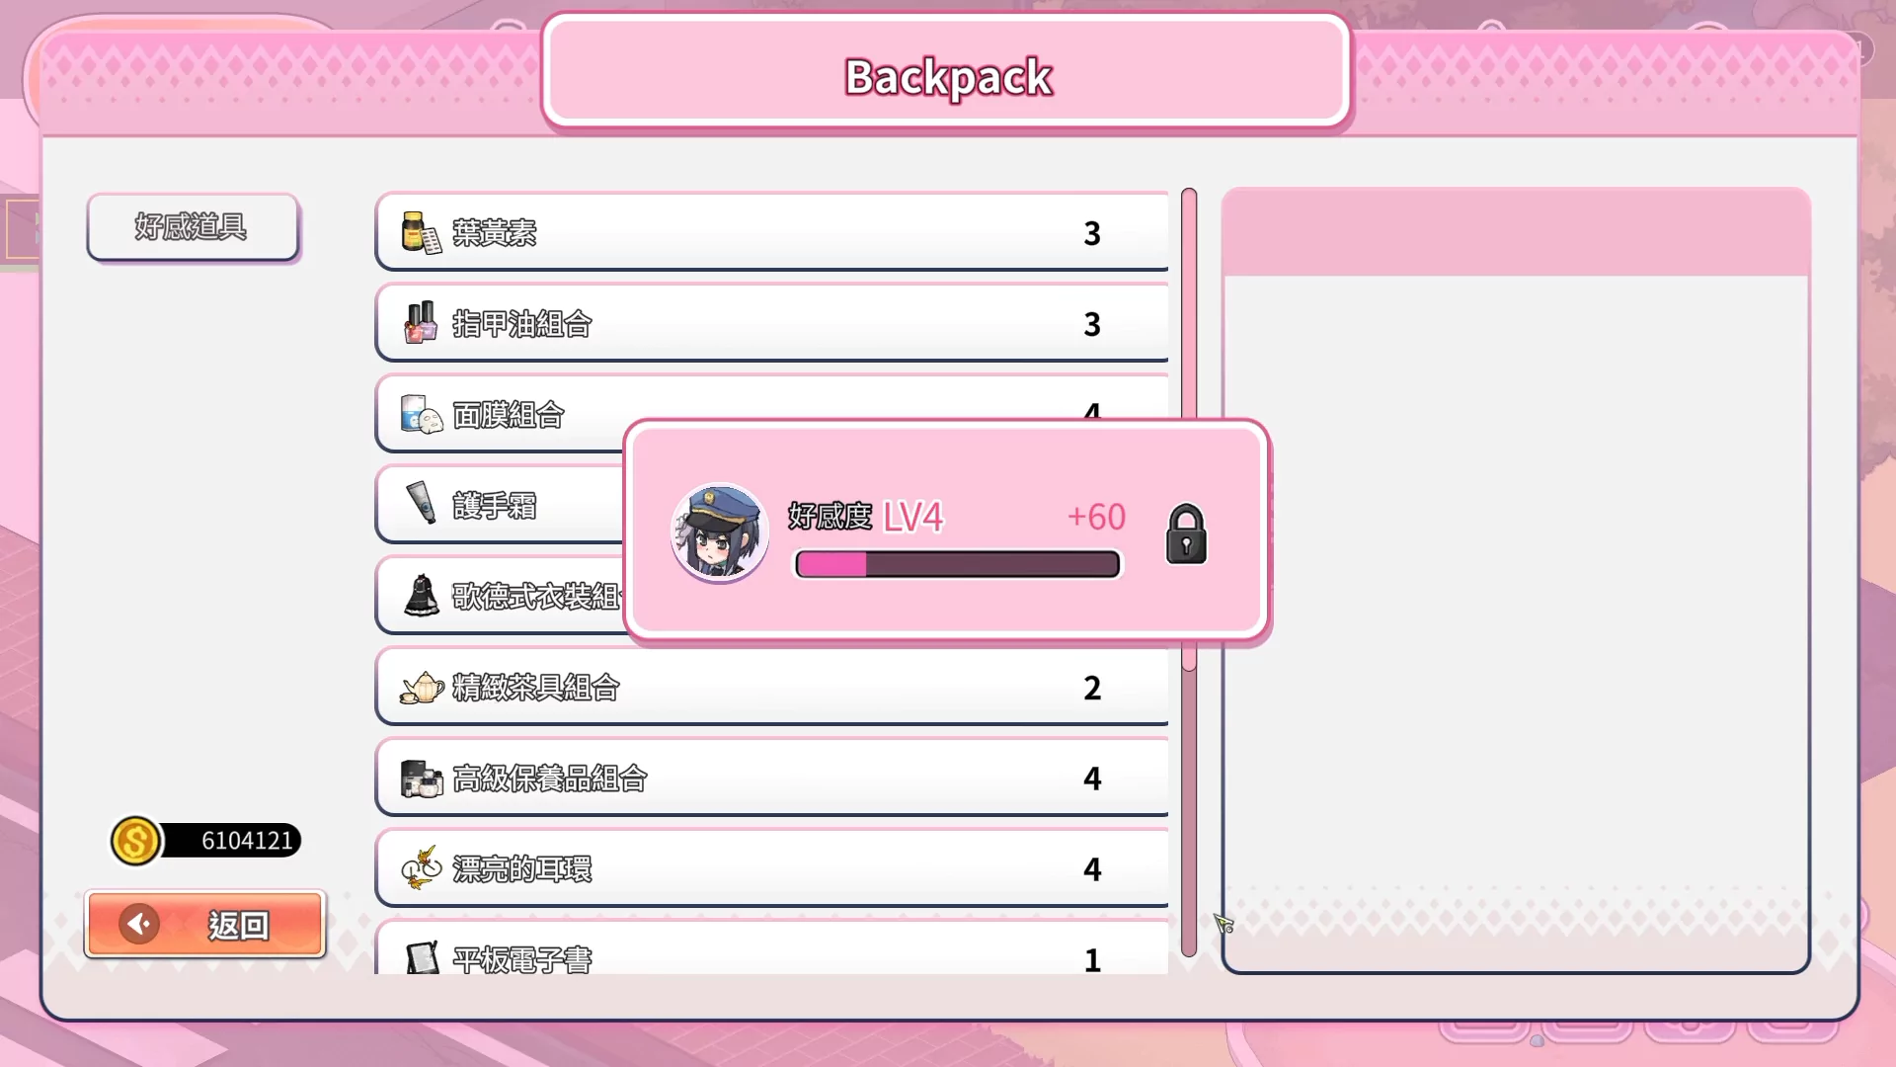Viewport: 1896px width, 1067px height.
Task: Click the padlock icon in the affection popup
Action: (x=1186, y=534)
